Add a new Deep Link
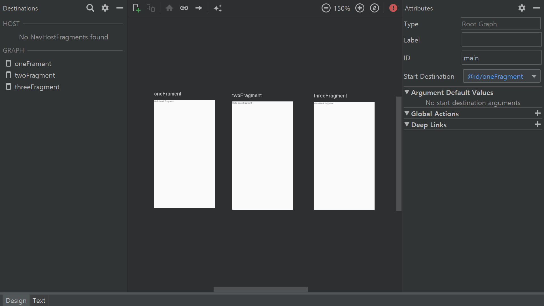 (x=537, y=124)
